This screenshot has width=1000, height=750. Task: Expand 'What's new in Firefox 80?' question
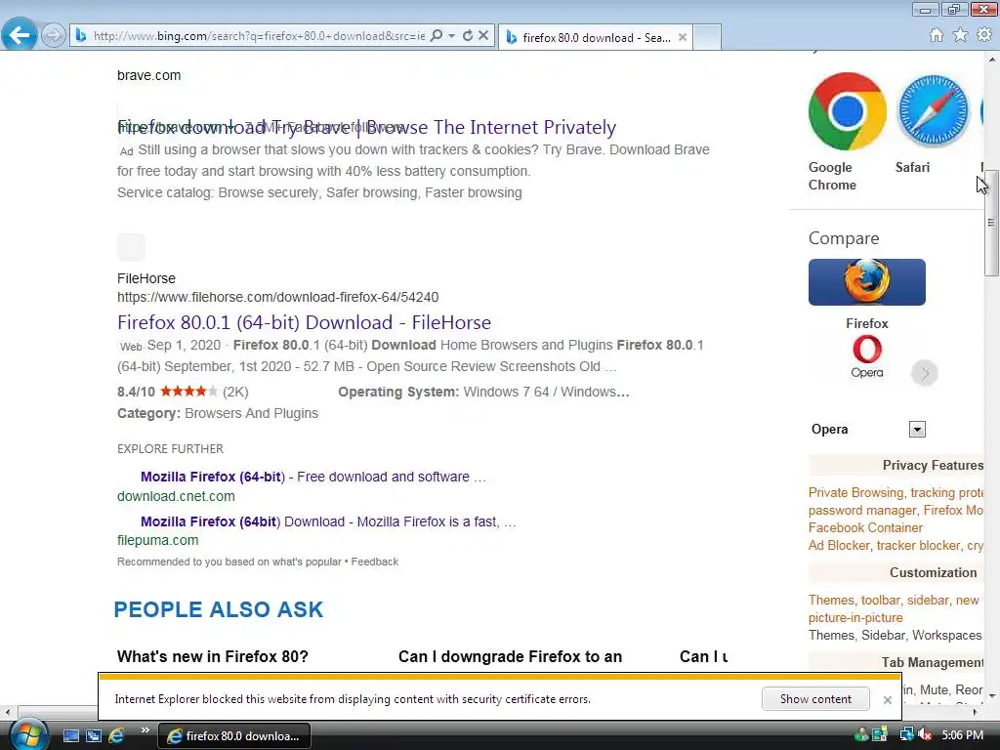tap(212, 656)
